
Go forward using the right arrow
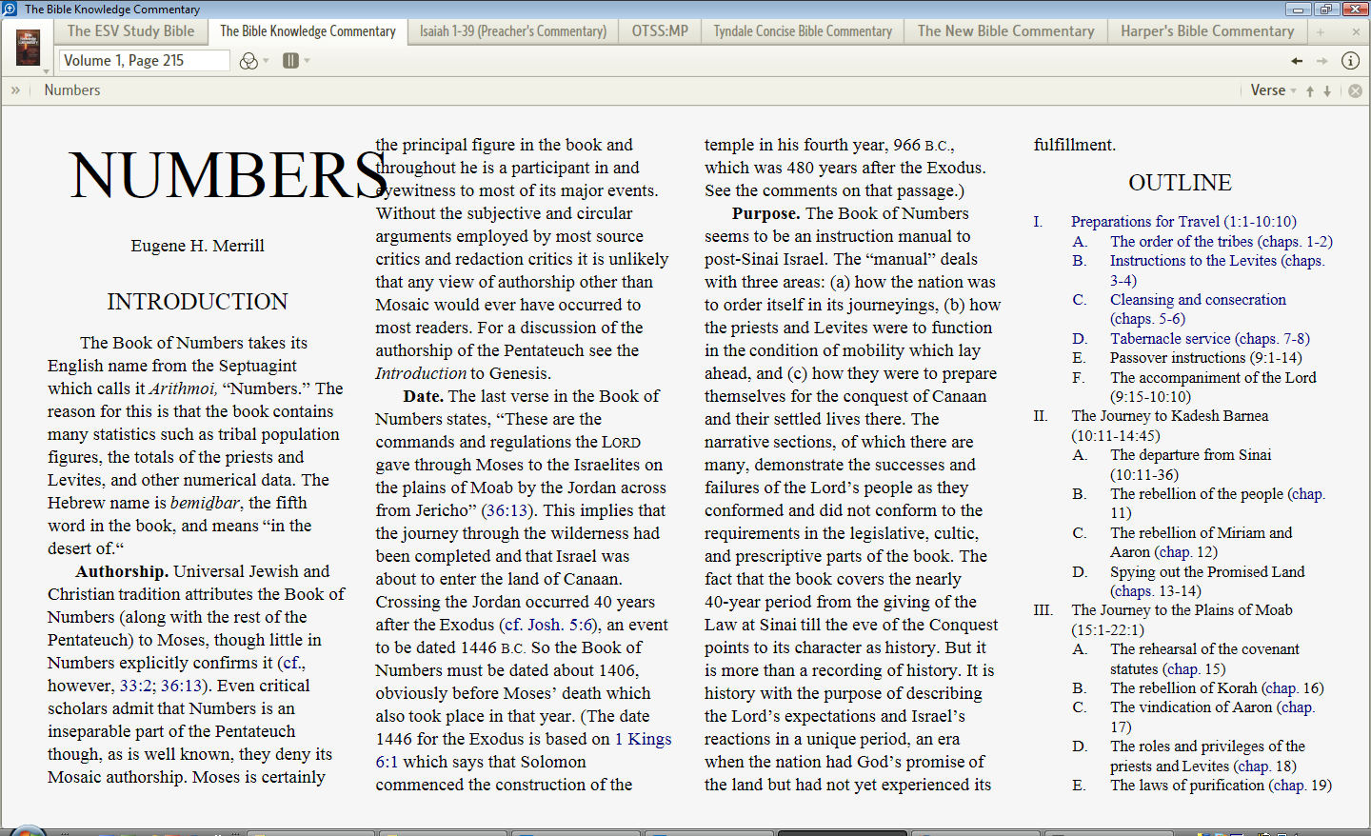point(1321,61)
